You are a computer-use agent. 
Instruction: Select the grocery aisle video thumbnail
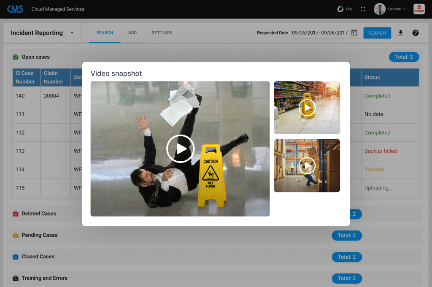tap(307, 107)
